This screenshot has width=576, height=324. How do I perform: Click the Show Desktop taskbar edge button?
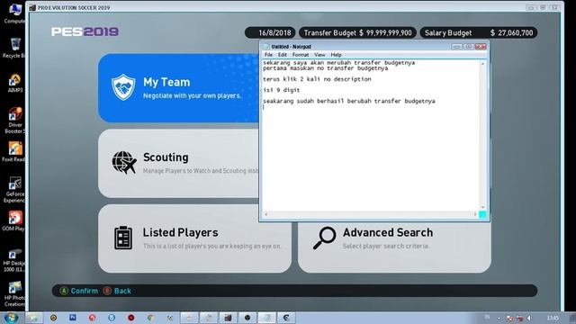572,318
